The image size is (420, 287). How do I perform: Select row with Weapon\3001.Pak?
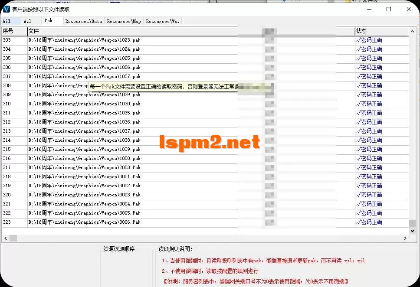coord(206,177)
